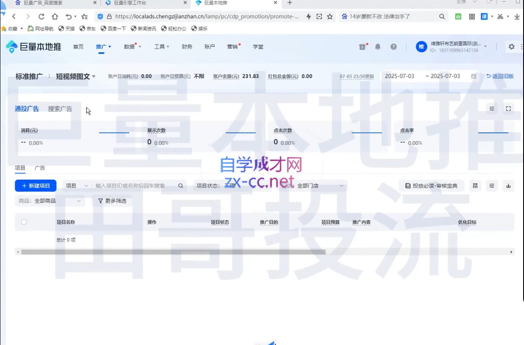This screenshot has height=345, width=524.
Task: Switch to the 搜索广告 tab
Action: click(60, 109)
